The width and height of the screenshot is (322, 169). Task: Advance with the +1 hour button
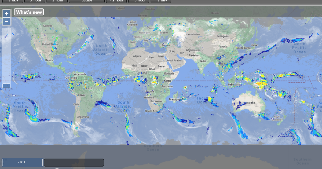[116, 1]
